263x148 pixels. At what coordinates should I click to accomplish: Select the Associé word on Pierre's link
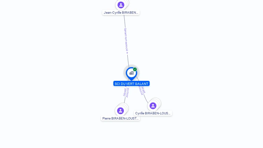pyautogui.click(x=127, y=92)
